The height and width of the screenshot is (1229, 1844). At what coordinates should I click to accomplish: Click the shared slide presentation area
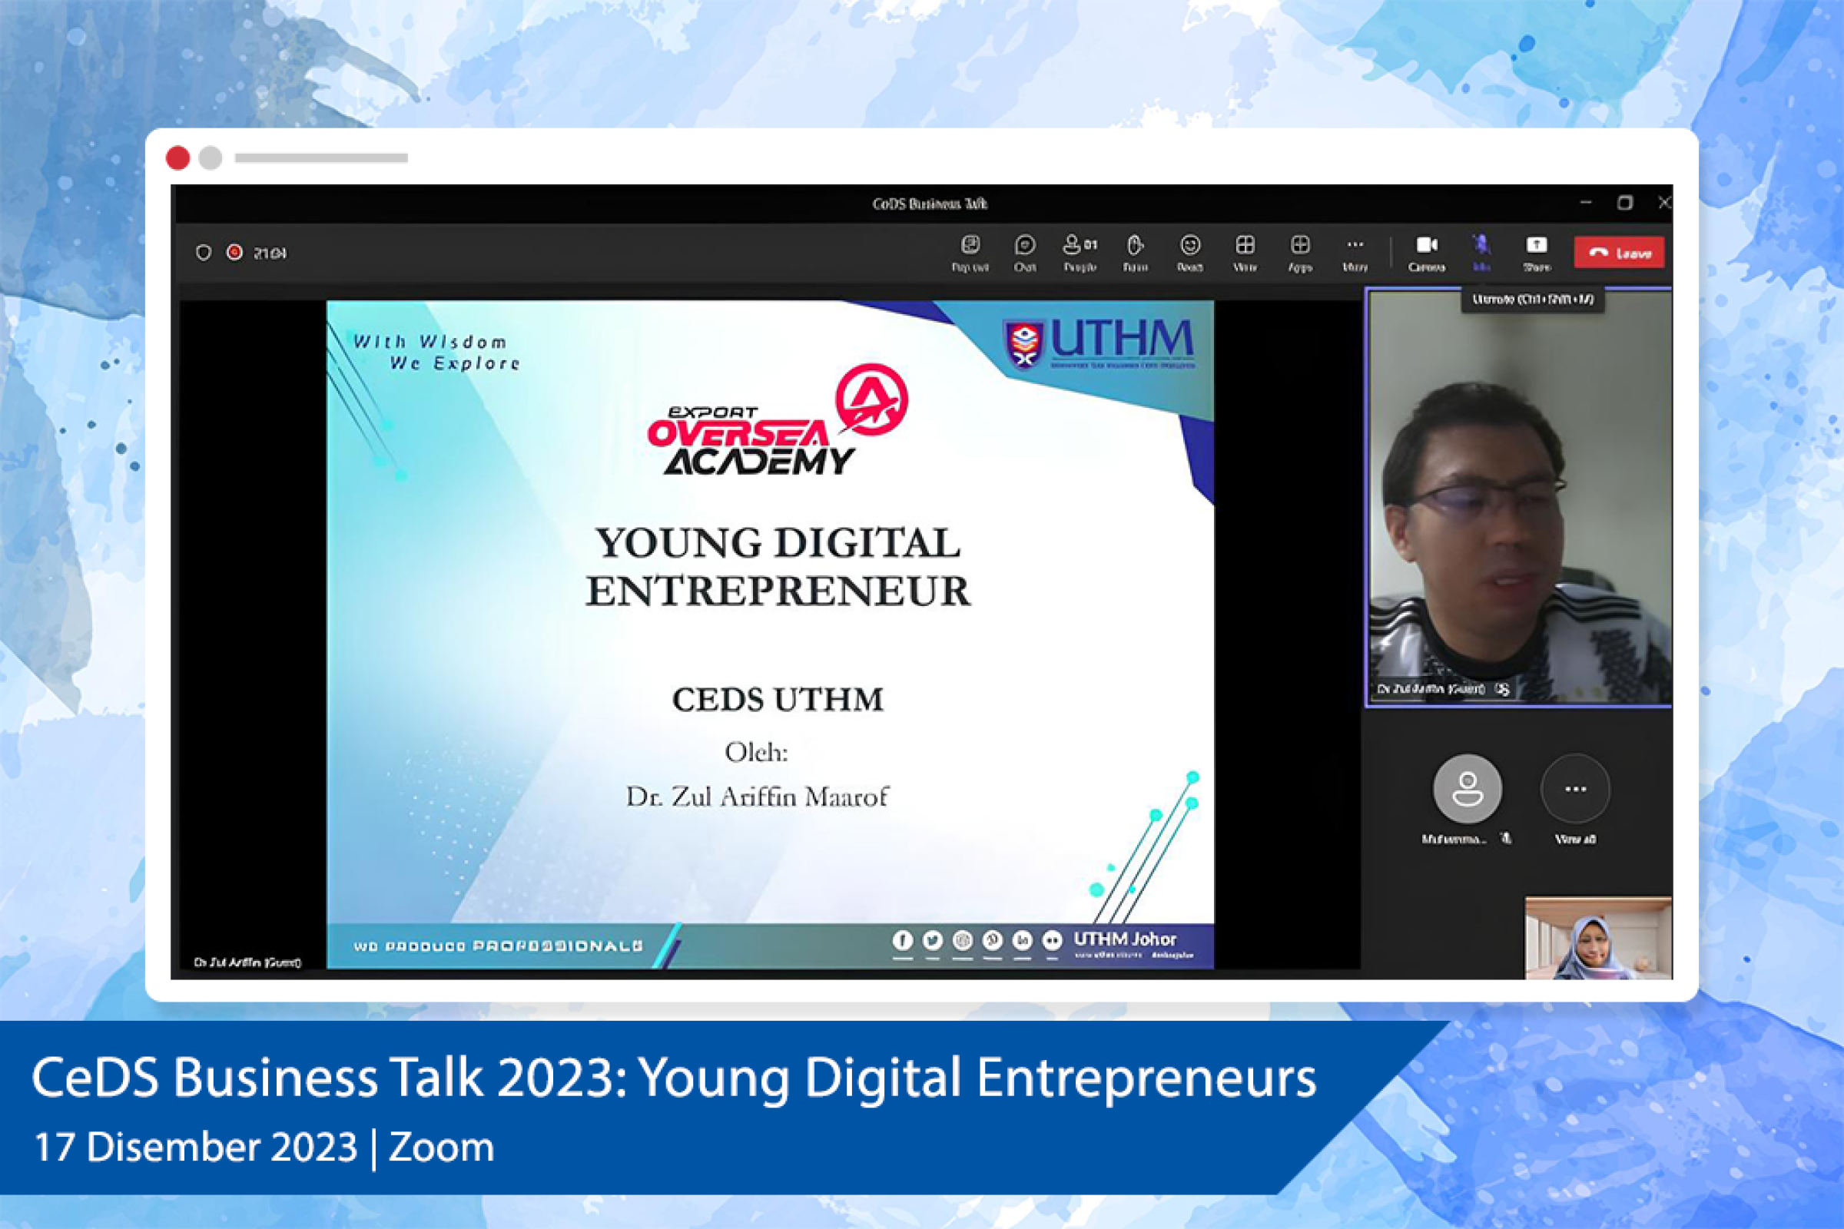click(770, 634)
